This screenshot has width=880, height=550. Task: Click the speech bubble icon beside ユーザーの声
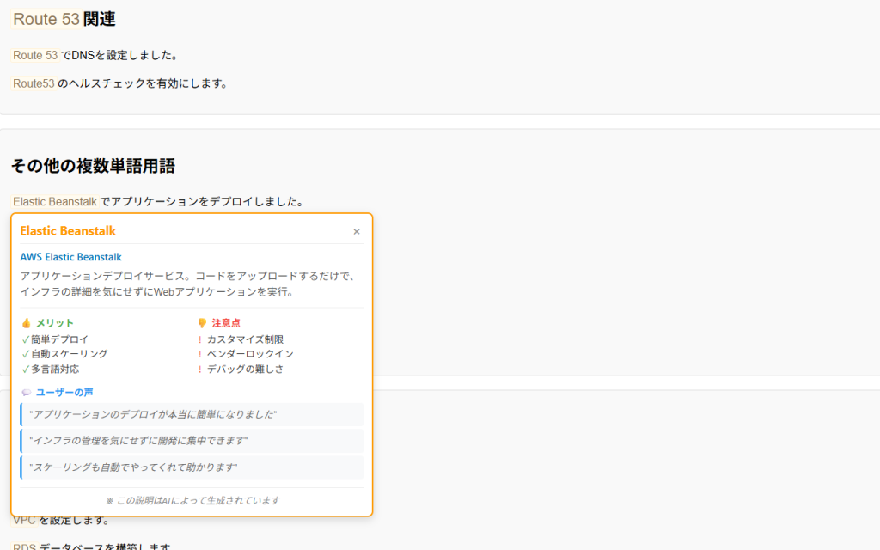pos(26,393)
